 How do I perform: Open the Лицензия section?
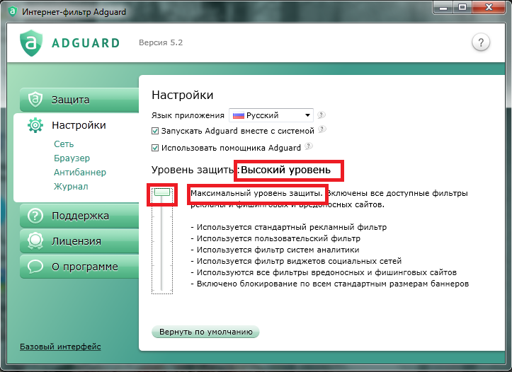pyautogui.click(x=79, y=241)
